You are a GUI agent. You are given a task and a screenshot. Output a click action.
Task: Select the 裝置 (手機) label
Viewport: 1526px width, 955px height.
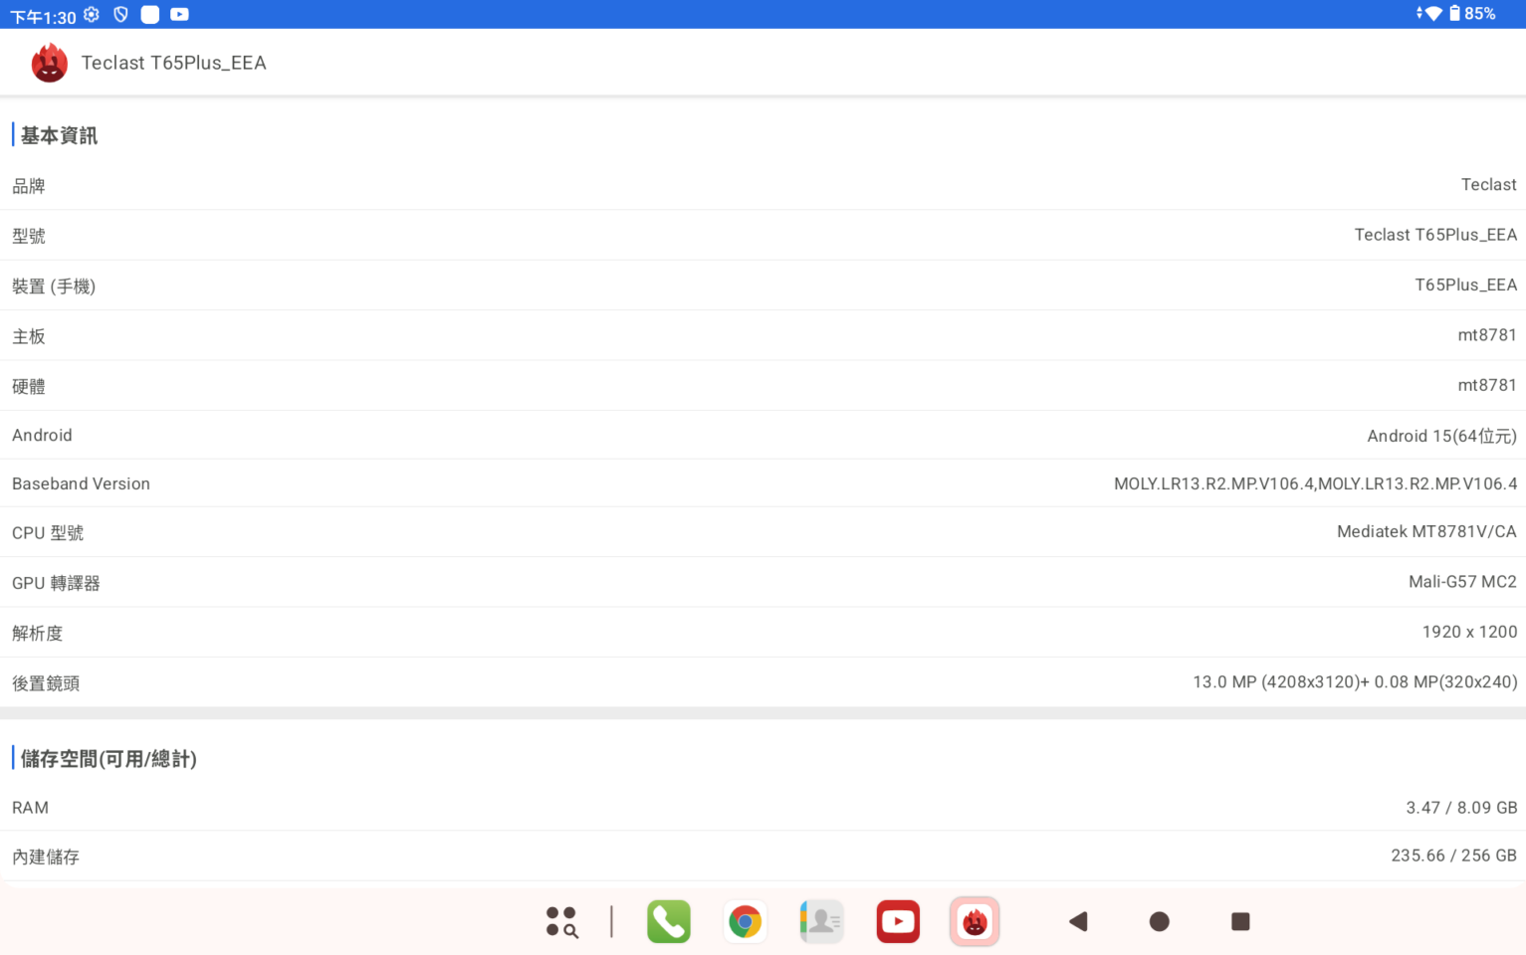tap(54, 286)
